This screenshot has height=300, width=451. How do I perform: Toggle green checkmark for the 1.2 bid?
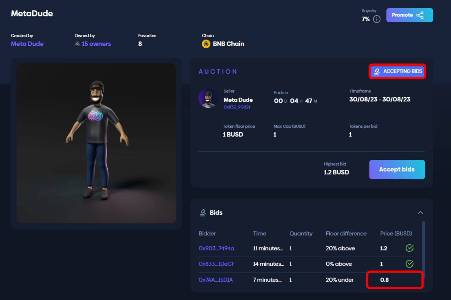409,248
